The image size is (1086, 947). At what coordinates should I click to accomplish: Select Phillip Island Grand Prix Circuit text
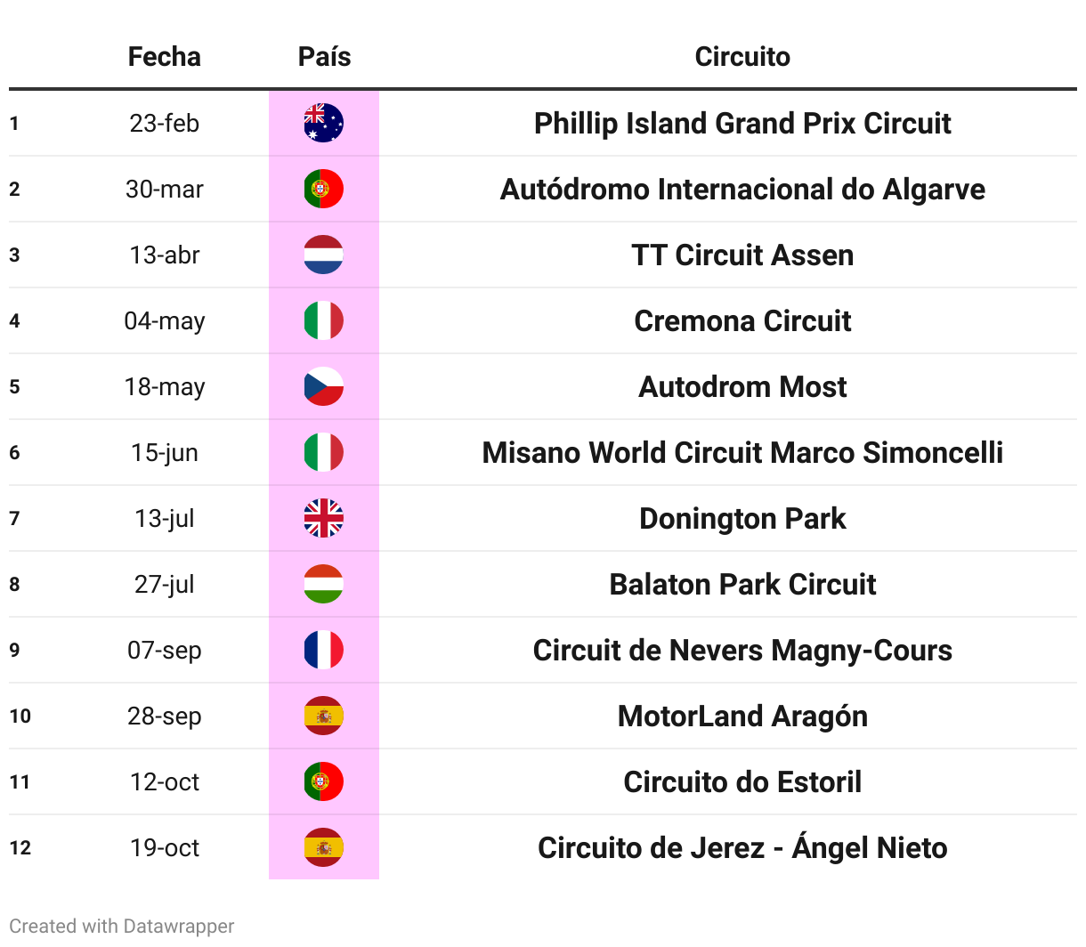(742, 123)
